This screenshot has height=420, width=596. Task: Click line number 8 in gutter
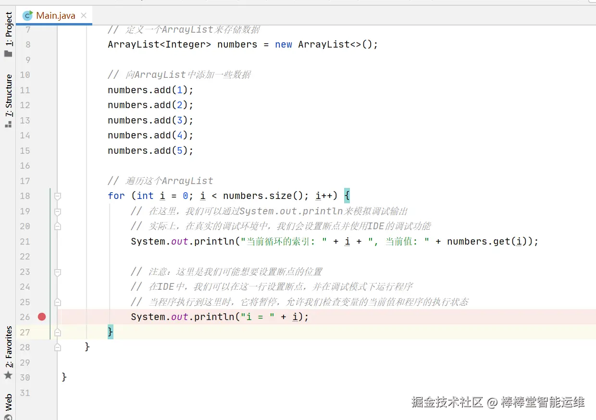pos(27,45)
